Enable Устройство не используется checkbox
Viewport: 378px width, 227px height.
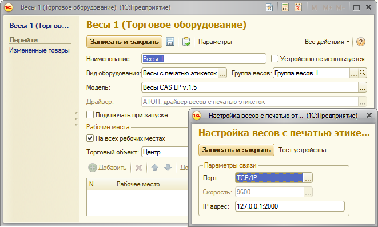tap(274, 59)
